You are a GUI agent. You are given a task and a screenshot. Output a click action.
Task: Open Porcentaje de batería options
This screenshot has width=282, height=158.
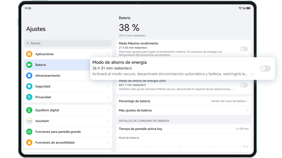(184, 101)
